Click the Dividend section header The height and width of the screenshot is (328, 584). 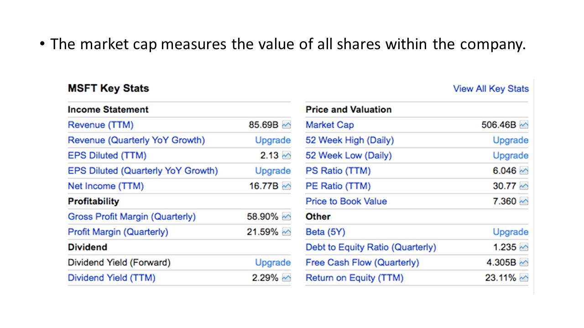click(x=88, y=247)
